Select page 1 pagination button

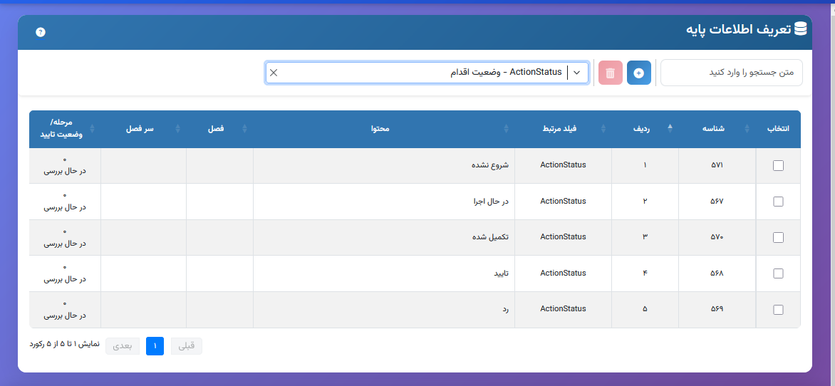click(x=155, y=346)
